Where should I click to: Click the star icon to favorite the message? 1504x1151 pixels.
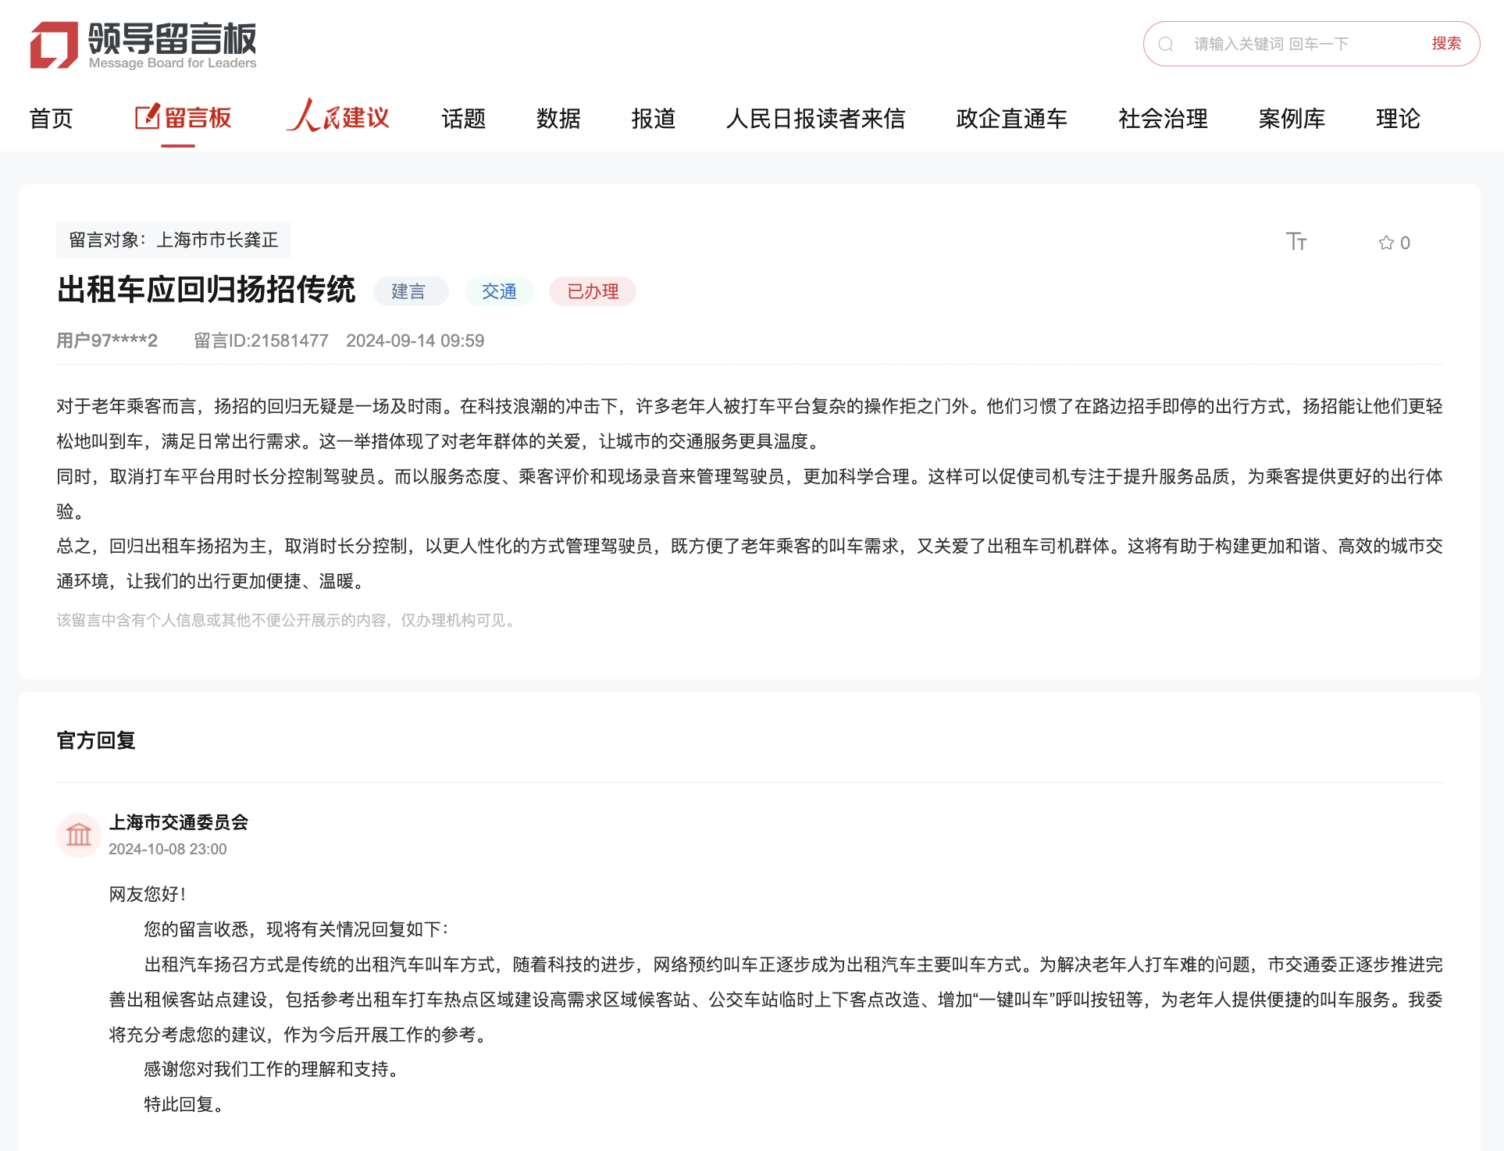[x=1385, y=242]
